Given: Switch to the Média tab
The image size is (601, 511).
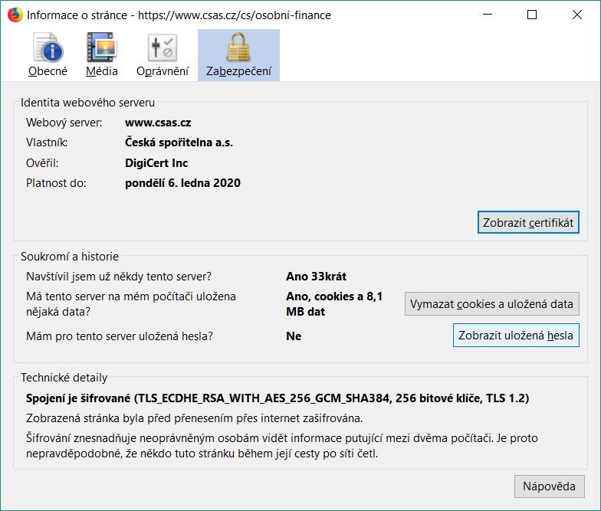Looking at the screenshot, I should (101, 55).
